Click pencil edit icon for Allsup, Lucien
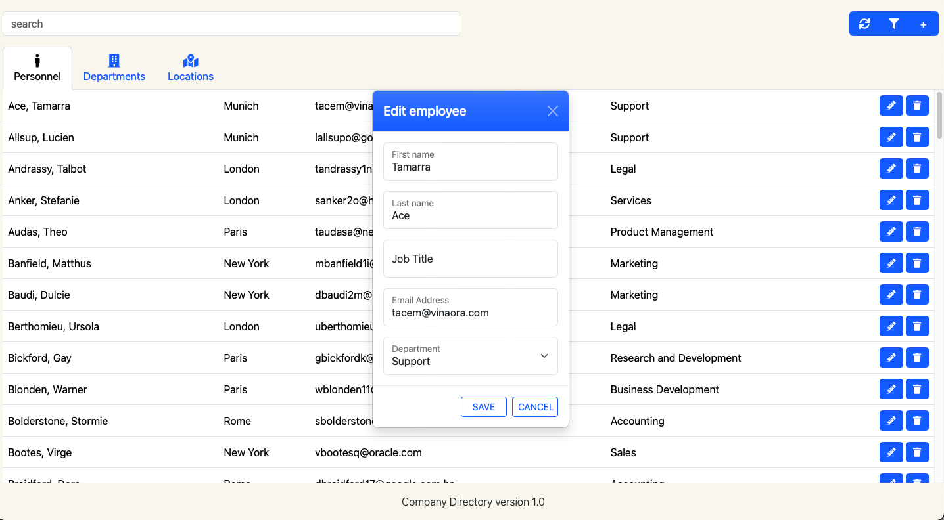Viewport: 944px width, 520px height. point(891,137)
